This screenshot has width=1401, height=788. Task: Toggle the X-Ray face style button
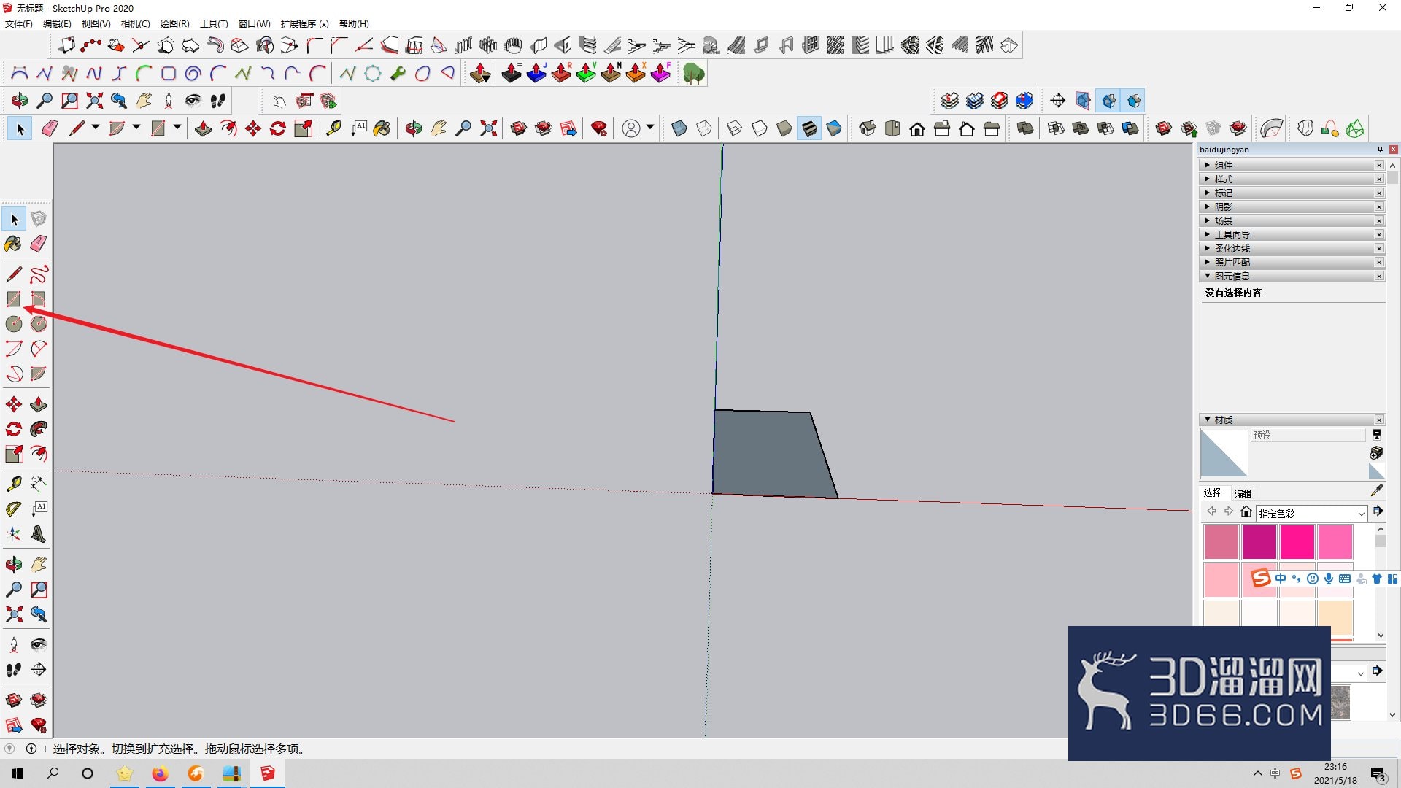[679, 128]
